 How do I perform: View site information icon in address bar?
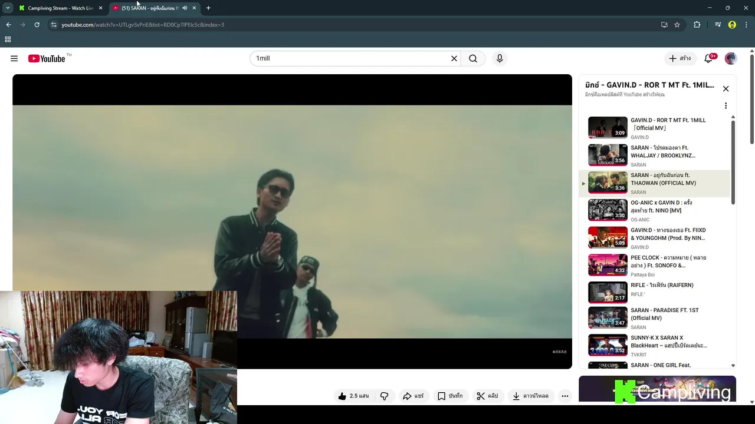54,25
